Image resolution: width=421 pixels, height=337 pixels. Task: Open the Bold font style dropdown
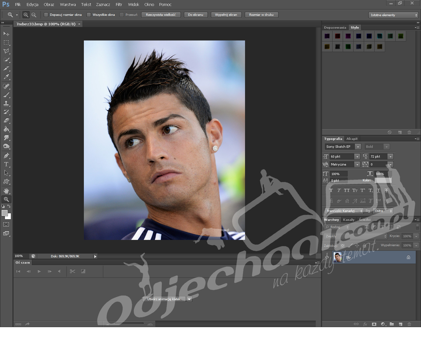coord(386,147)
